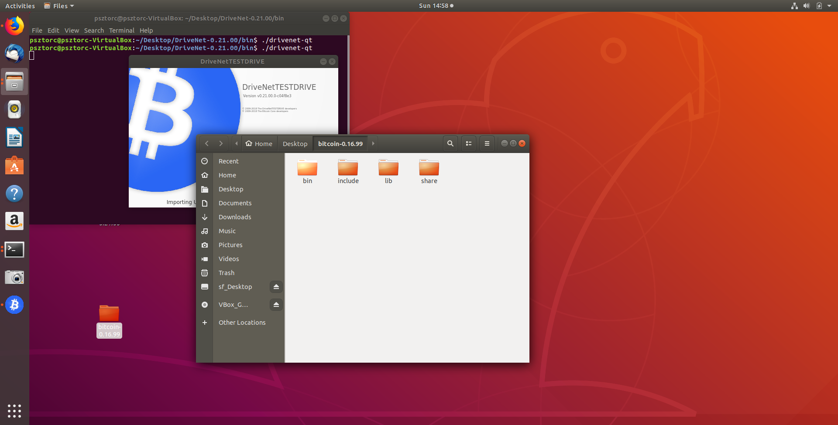838x425 pixels.
Task: Click the 'Version v0.21.00.0-c04f8e3' splash text
Action: 267,96
